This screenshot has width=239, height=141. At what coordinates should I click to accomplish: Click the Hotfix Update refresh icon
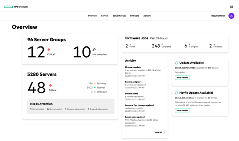tap(176, 93)
